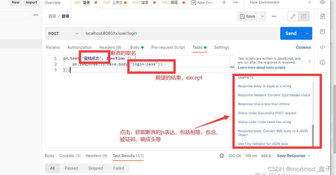Image resolution: width=336 pixels, height=175 pixels.
Task: Open the request Settings tab
Action: (222, 47)
